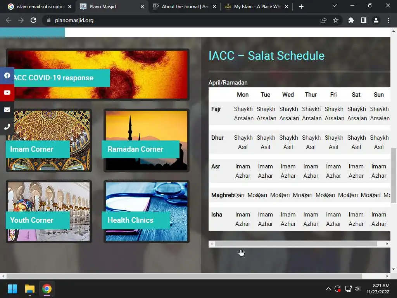Click the sync tray icon

click(338, 289)
